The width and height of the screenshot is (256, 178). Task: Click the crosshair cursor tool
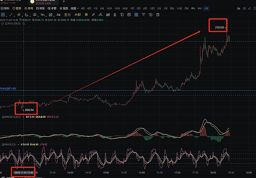pos(4,14)
